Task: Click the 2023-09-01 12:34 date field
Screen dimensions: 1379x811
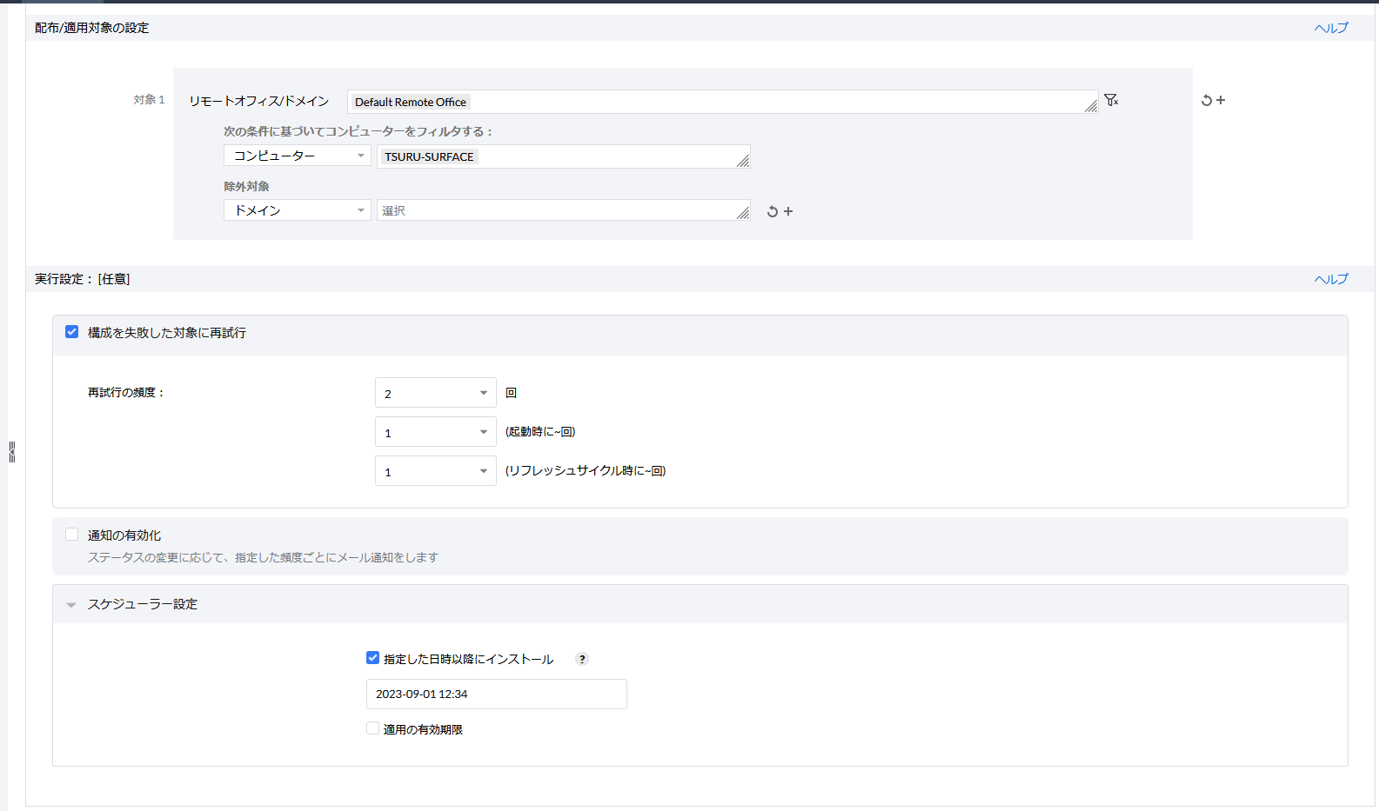Action: [497, 694]
